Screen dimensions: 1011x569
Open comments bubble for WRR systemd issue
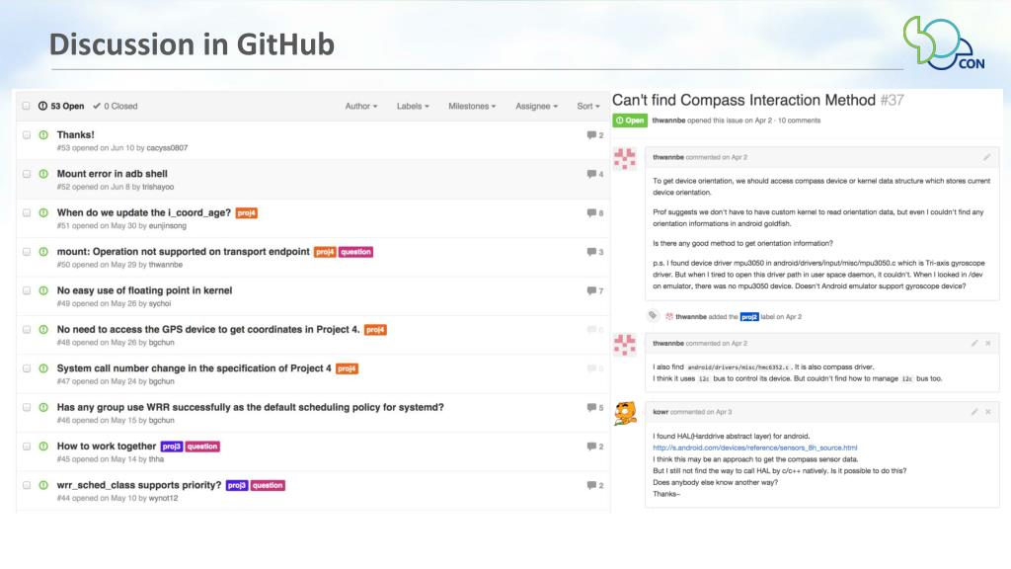(x=595, y=408)
